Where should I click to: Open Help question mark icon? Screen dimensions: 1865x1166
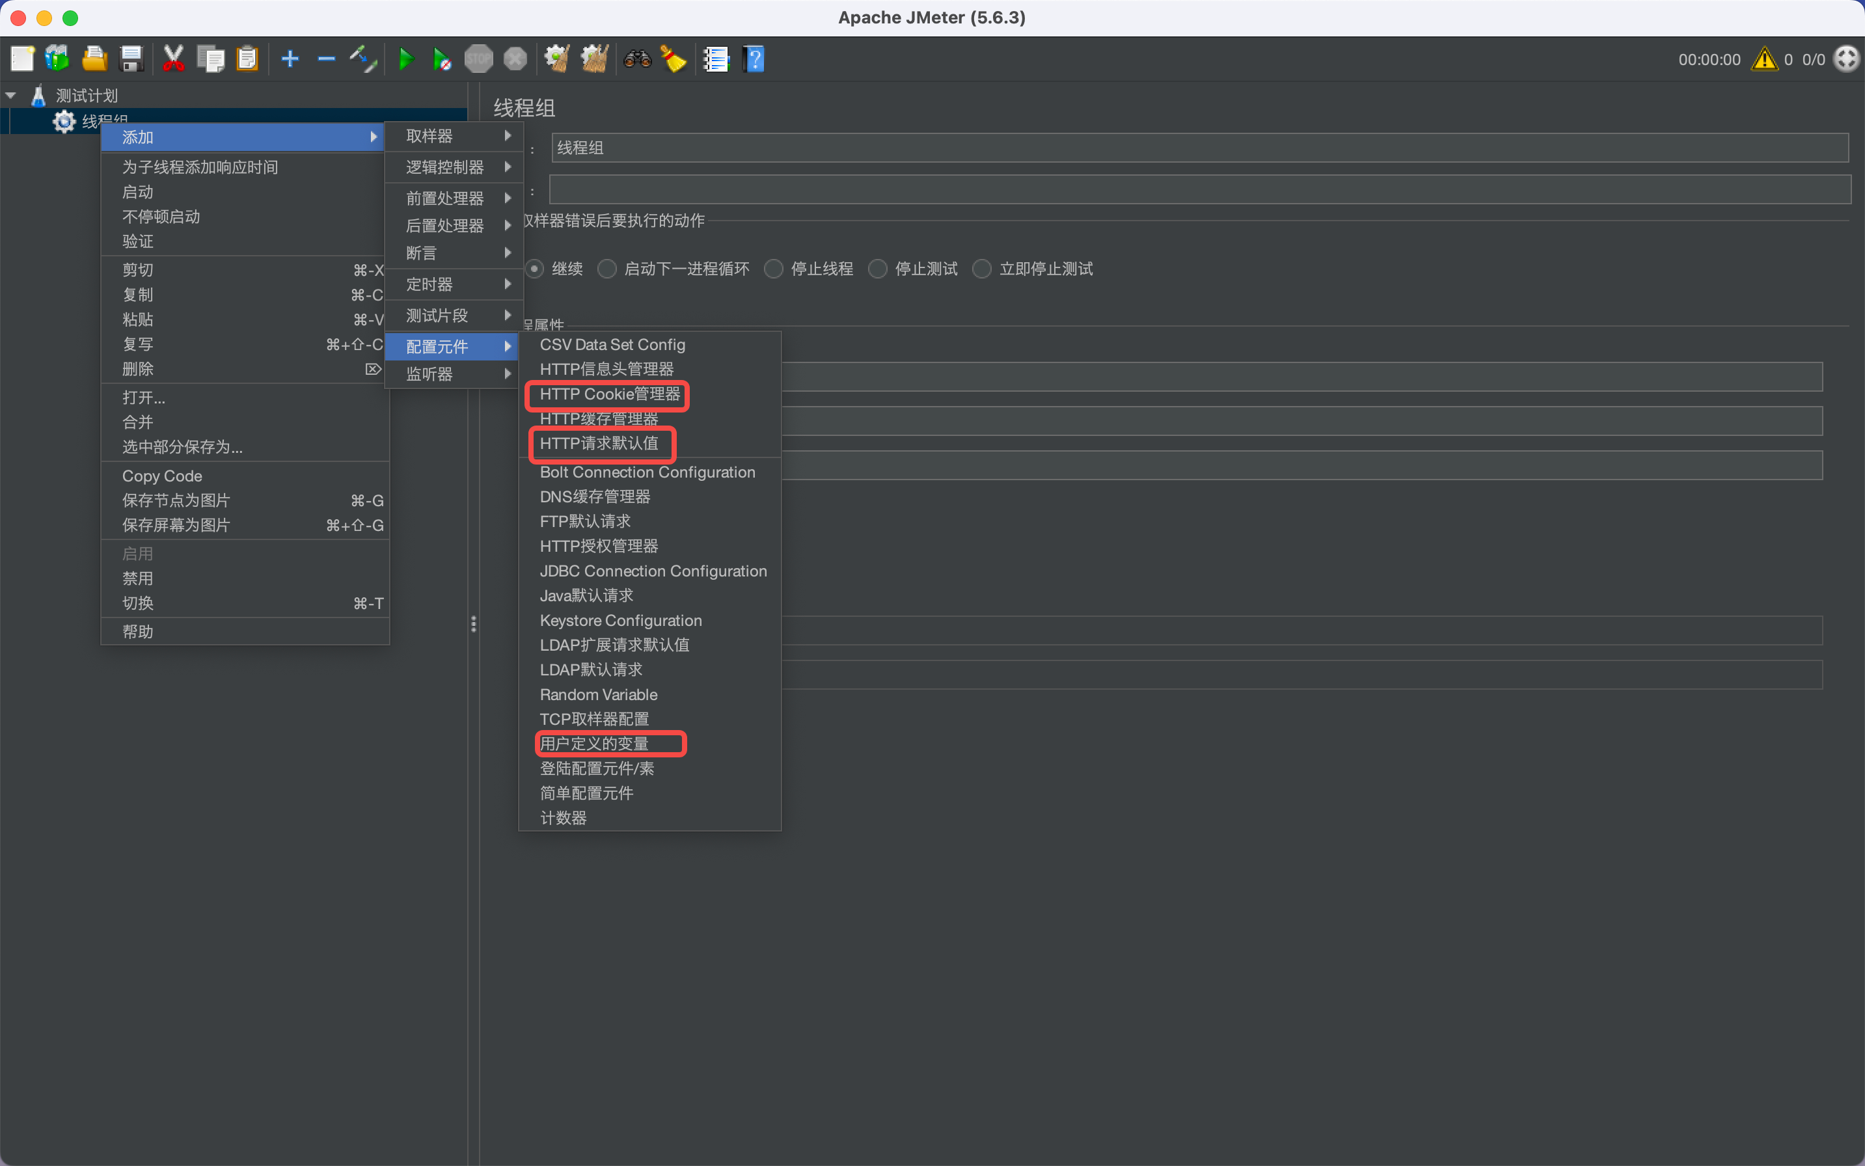(x=754, y=59)
